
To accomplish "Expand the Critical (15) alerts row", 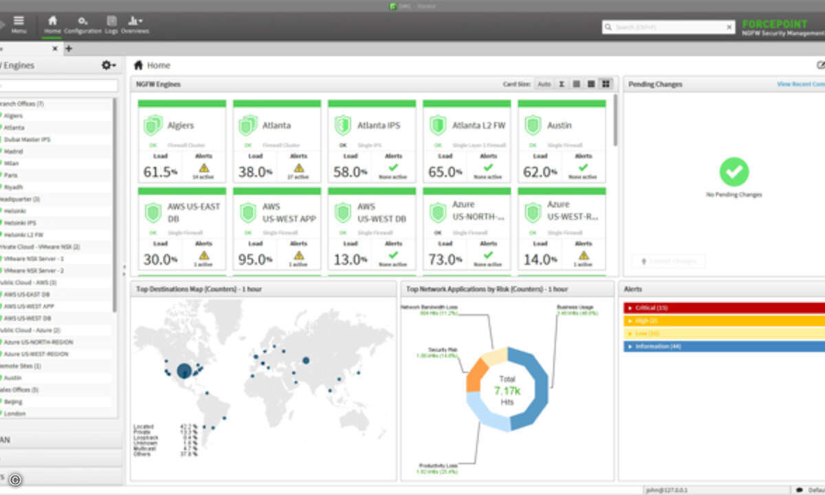I will [724, 308].
